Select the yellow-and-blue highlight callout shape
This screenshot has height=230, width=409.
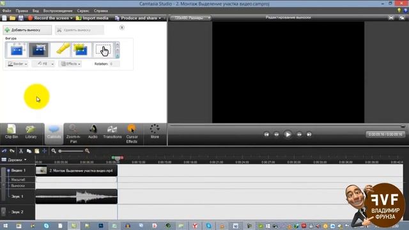tap(82, 50)
